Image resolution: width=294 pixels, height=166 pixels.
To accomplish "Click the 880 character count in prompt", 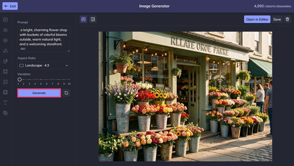I will pos(23,49).
